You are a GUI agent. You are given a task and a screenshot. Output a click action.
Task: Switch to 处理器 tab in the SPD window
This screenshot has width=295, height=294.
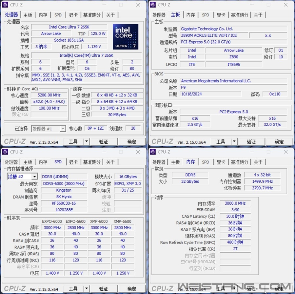(11, 162)
